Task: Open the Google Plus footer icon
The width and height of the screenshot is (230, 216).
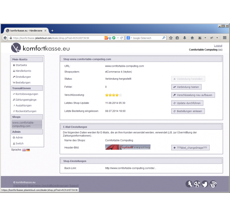Action: coord(197,184)
